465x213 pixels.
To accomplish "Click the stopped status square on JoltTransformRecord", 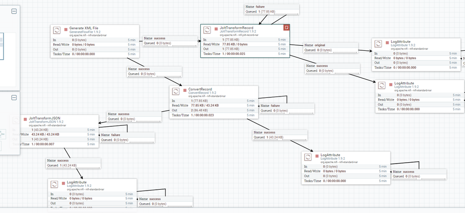I will click(x=216, y=29).
